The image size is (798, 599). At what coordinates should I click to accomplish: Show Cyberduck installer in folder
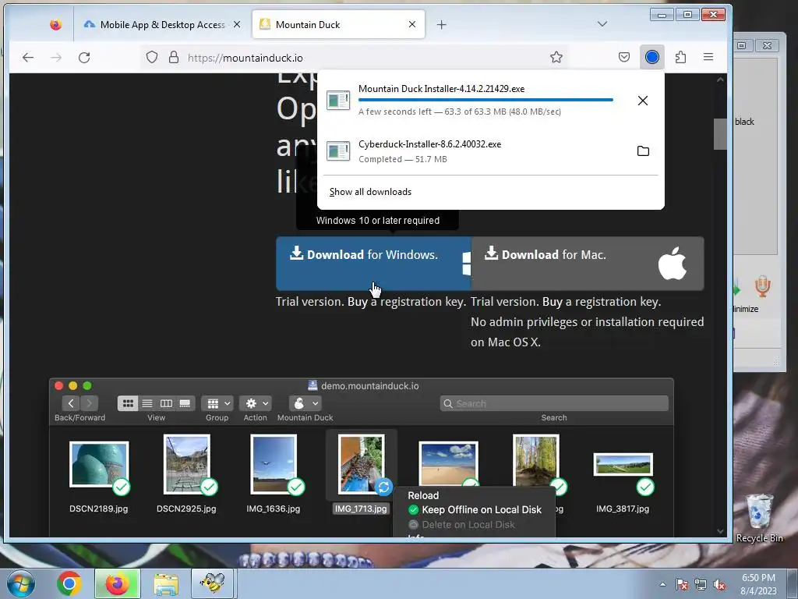point(643,151)
